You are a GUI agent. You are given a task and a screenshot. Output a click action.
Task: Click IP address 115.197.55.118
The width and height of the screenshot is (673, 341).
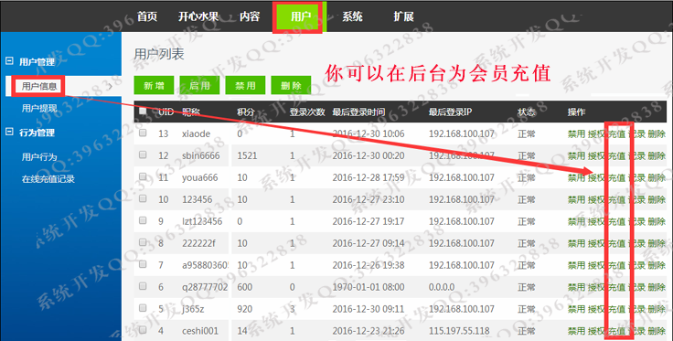click(x=459, y=331)
